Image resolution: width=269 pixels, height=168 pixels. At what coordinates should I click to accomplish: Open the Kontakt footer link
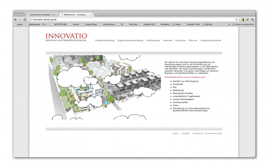tap(186, 133)
